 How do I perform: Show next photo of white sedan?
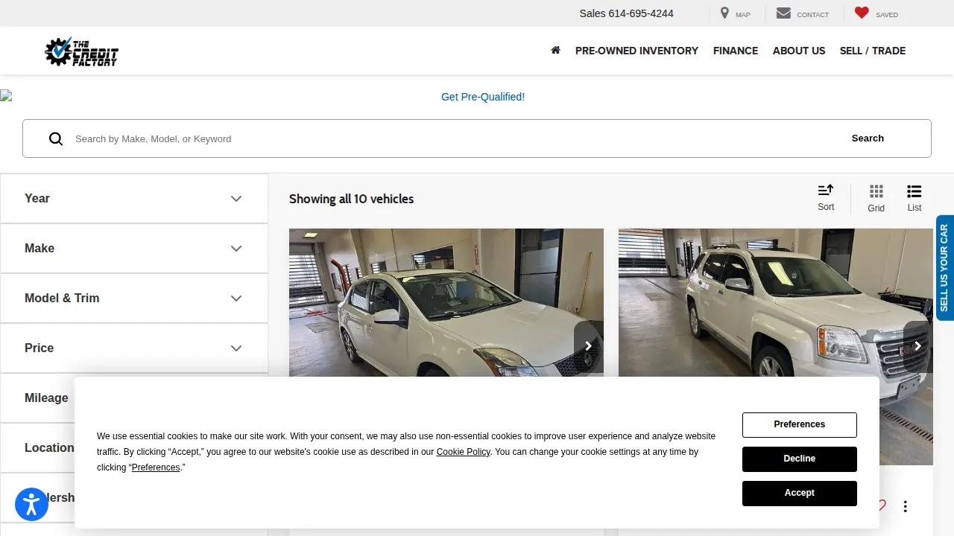pos(588,346)
